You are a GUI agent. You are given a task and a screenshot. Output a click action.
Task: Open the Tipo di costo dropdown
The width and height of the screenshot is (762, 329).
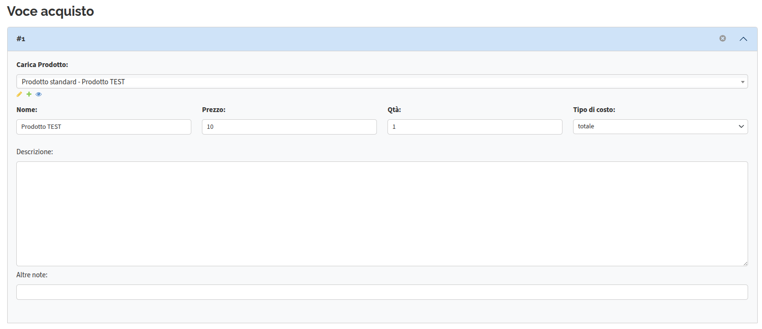pos(660,126)
